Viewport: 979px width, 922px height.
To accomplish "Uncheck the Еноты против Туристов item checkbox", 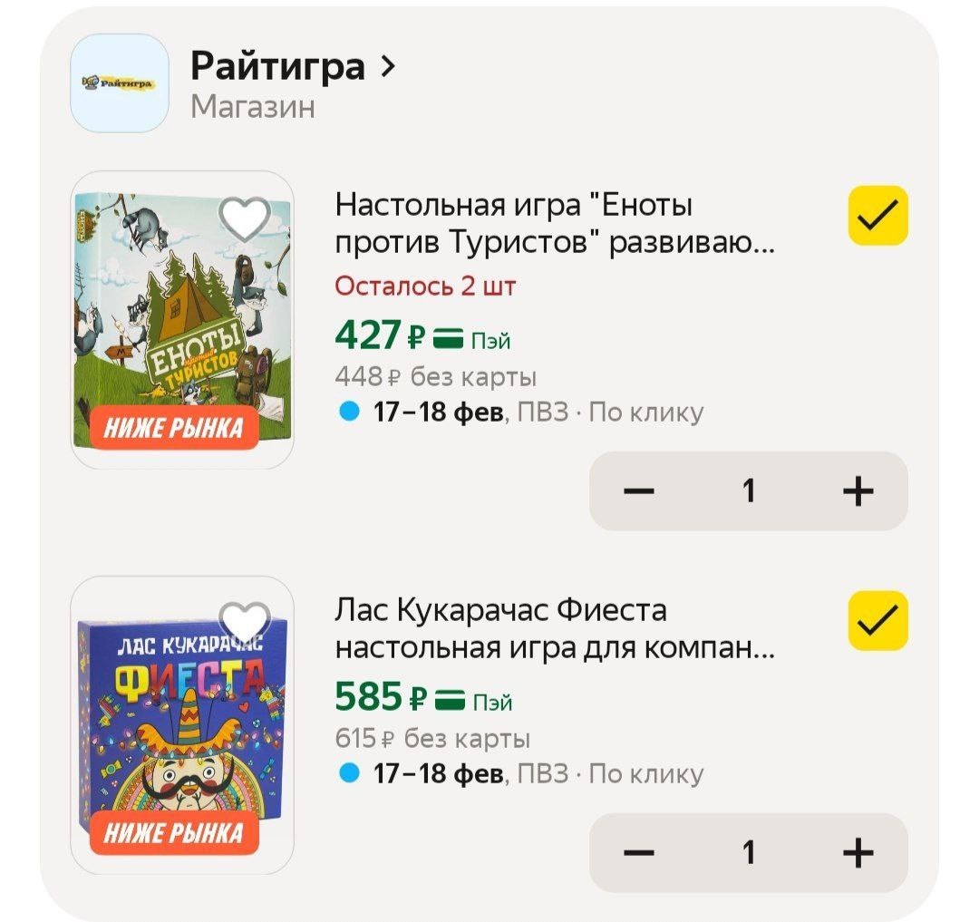I will pyautogui.click(x=876, y=217).
